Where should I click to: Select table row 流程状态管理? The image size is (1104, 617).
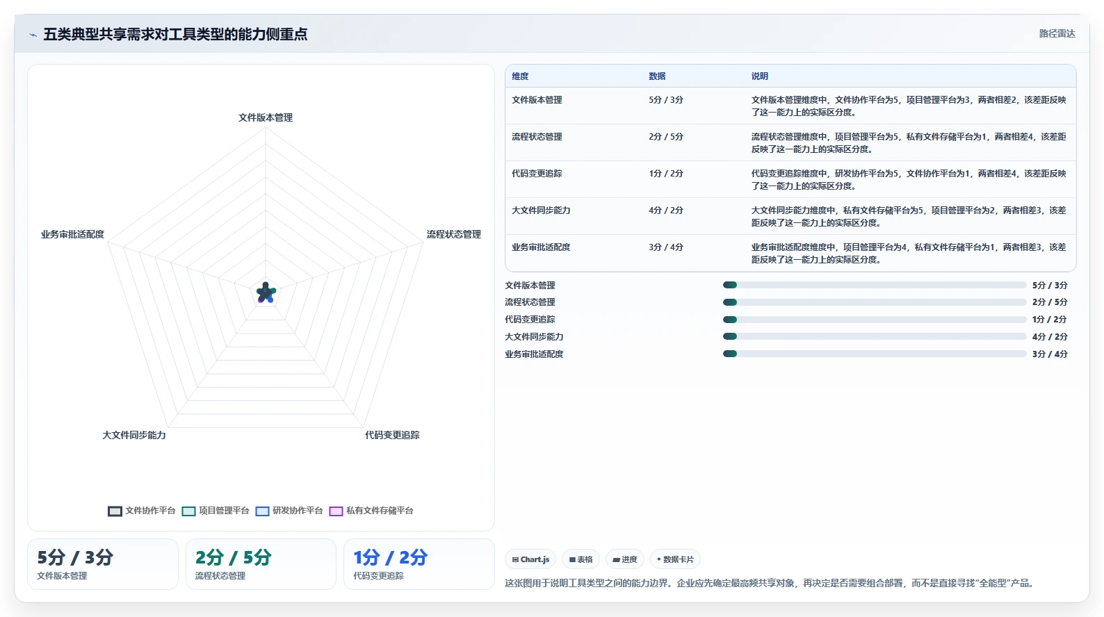tap(790, 142)
